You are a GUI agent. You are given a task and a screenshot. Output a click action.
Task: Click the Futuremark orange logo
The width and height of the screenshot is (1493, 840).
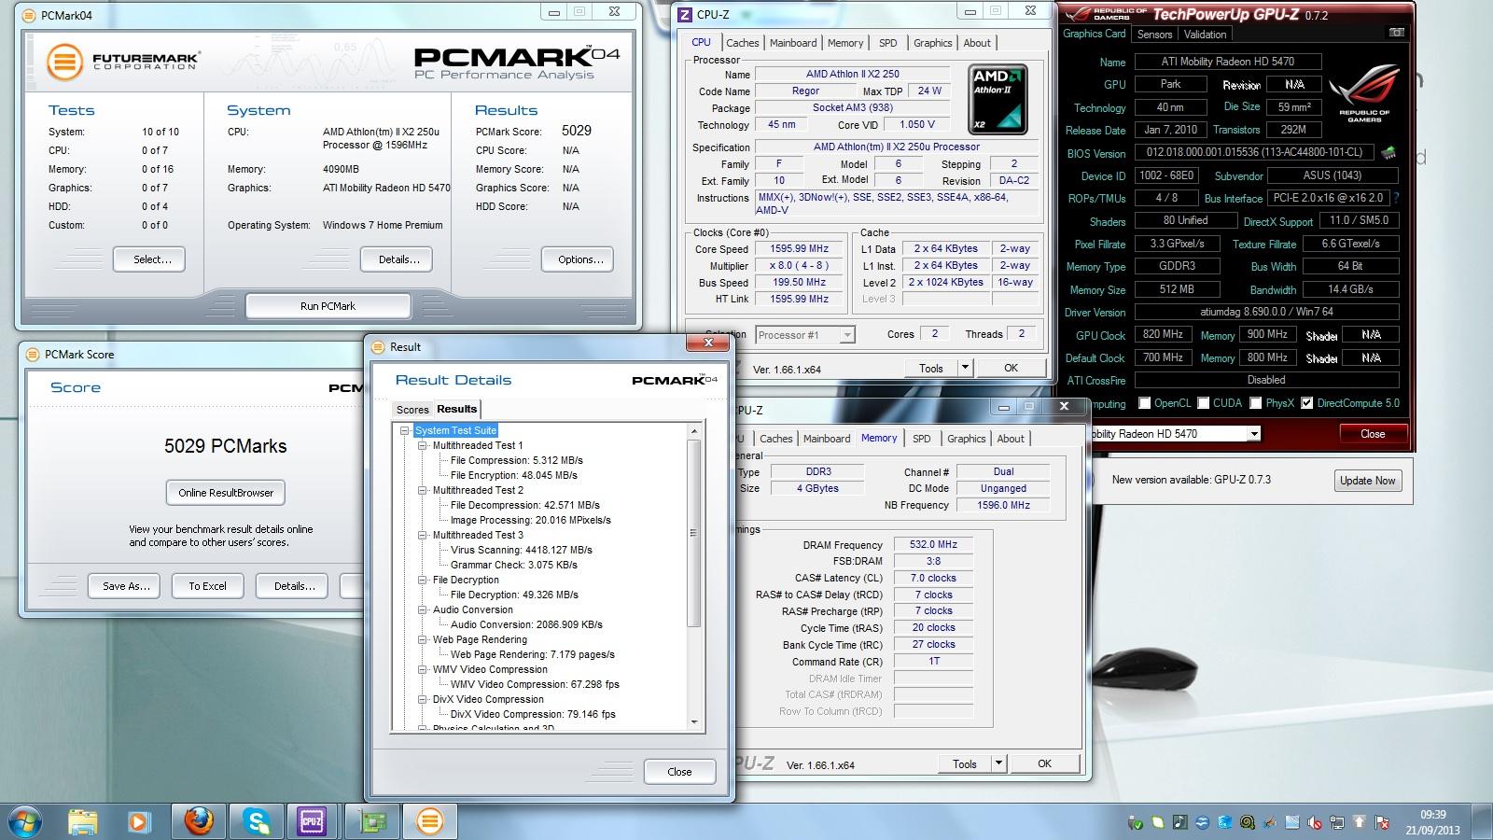[63, 63]
